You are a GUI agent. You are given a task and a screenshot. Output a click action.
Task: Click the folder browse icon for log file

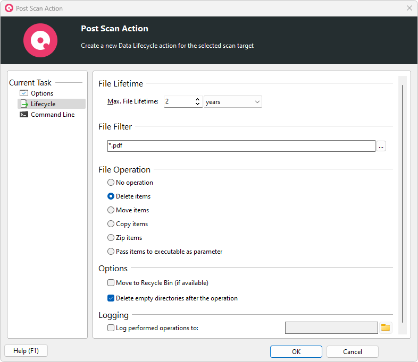click(386, 327)
